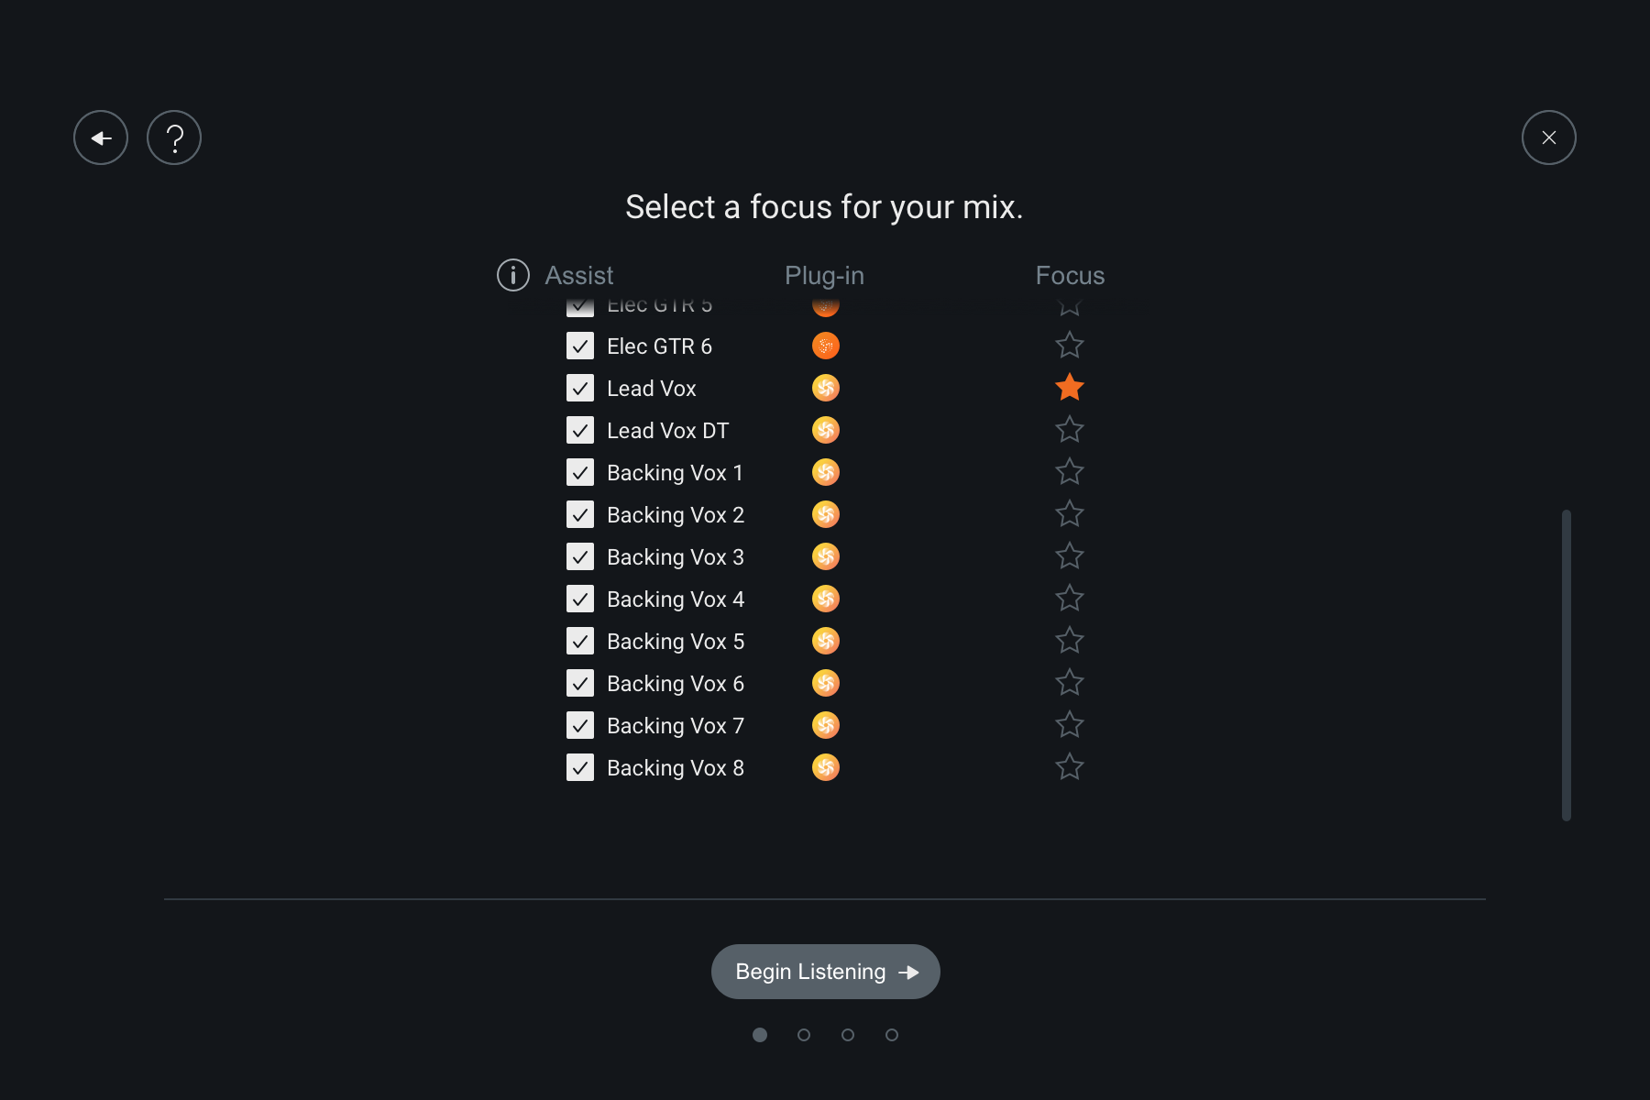1650x1100 pixels.
Task: Click the track list vertical scrollbar
Action: tap(1567, 665)
